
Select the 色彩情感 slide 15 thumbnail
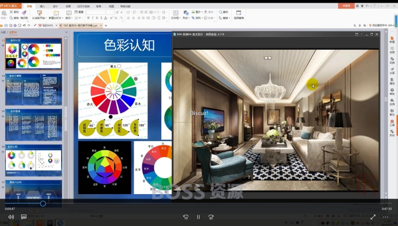(33, 125)
